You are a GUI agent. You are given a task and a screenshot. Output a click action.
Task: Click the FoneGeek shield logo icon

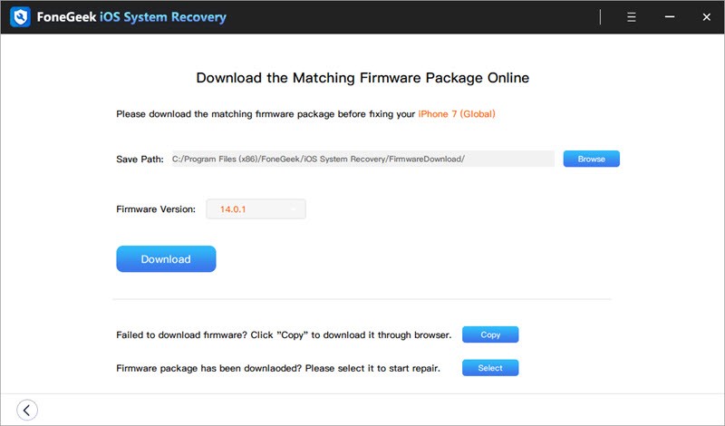[x=20, y=17]
